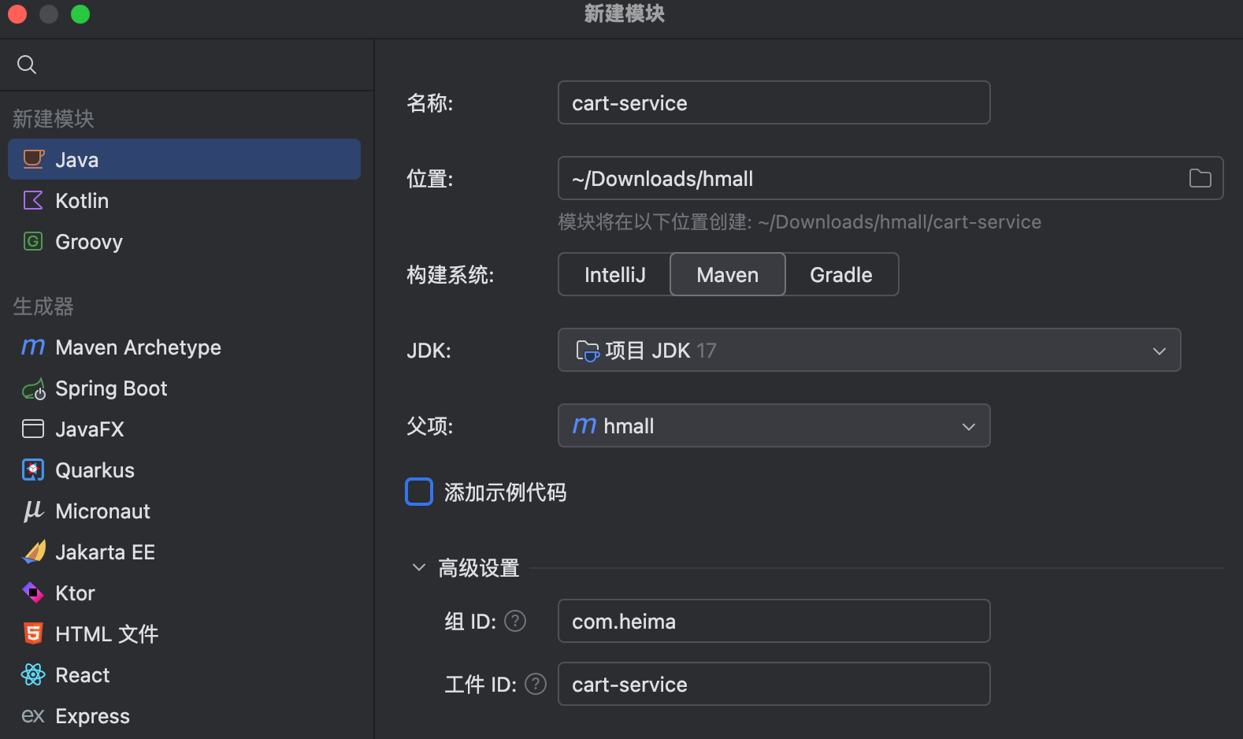The width and height of the screenshot is (1243, 739).
Task: Select Groovy module type
Action: click(184, 241)
